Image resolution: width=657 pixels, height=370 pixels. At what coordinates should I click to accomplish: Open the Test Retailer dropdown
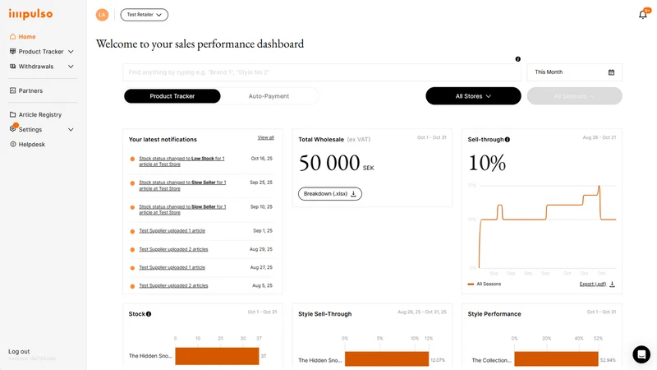(x=145, y=15)
